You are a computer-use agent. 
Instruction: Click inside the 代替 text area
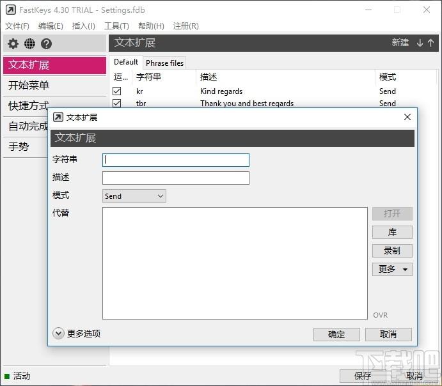pyautogui.click(x=235, y=263)
